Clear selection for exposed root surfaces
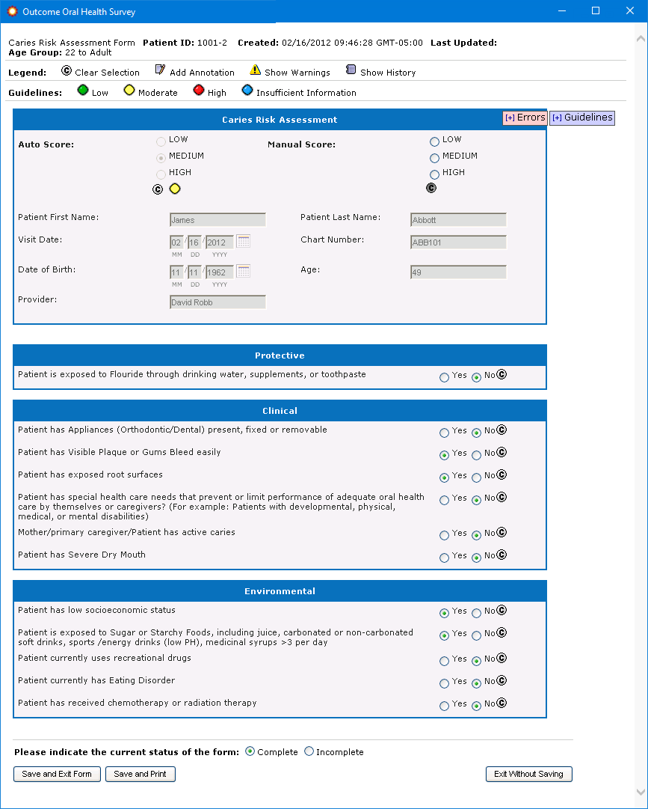Viewport: 648px width, 809px height. (502, 474)
